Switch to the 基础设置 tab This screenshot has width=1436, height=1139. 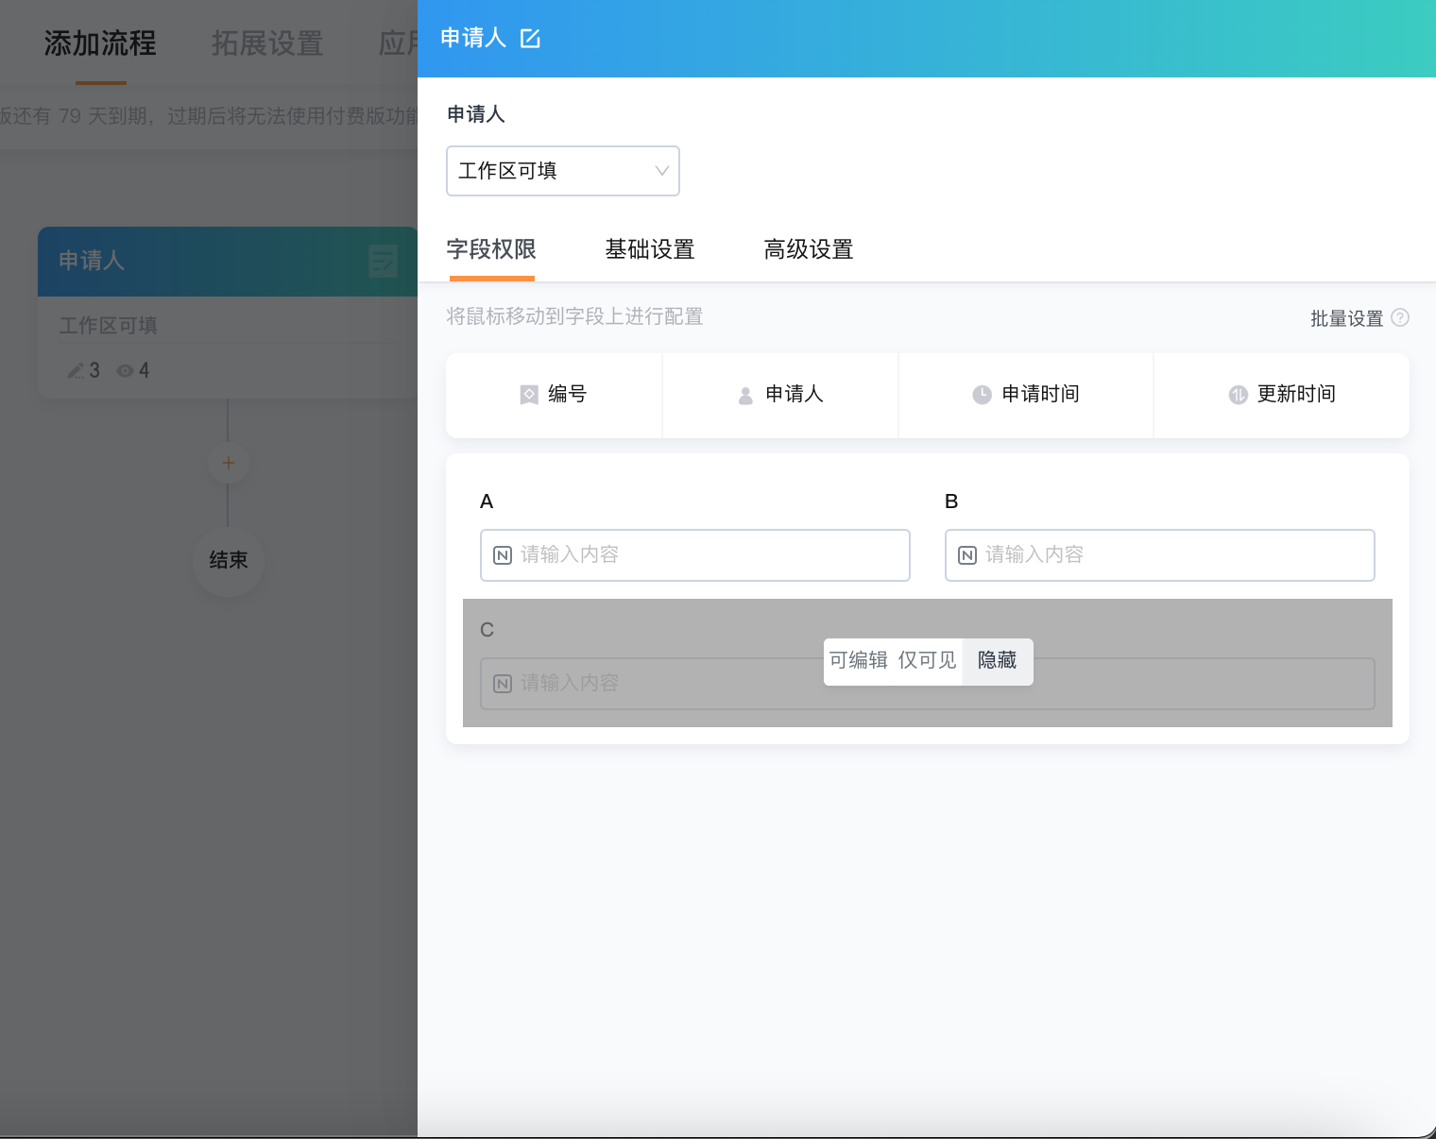[x=650, y=249]
